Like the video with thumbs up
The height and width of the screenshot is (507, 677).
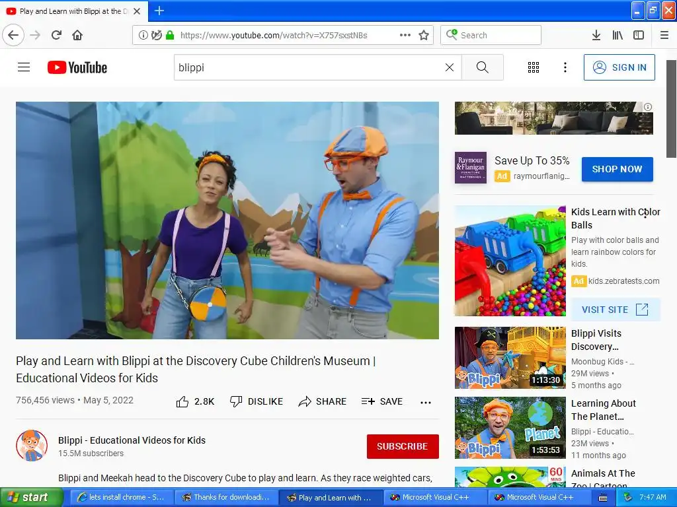click(195, 402)
